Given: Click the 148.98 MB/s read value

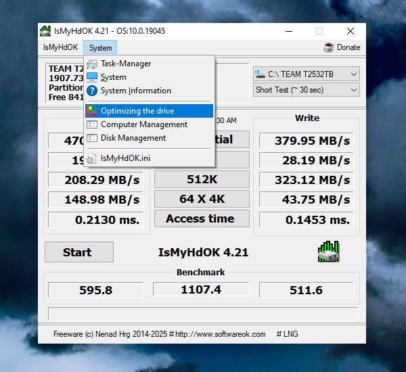Looking at the screenshot, I should coord(95,200).
